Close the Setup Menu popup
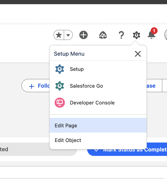Screen dimensions: 167x179 (138, 54)
